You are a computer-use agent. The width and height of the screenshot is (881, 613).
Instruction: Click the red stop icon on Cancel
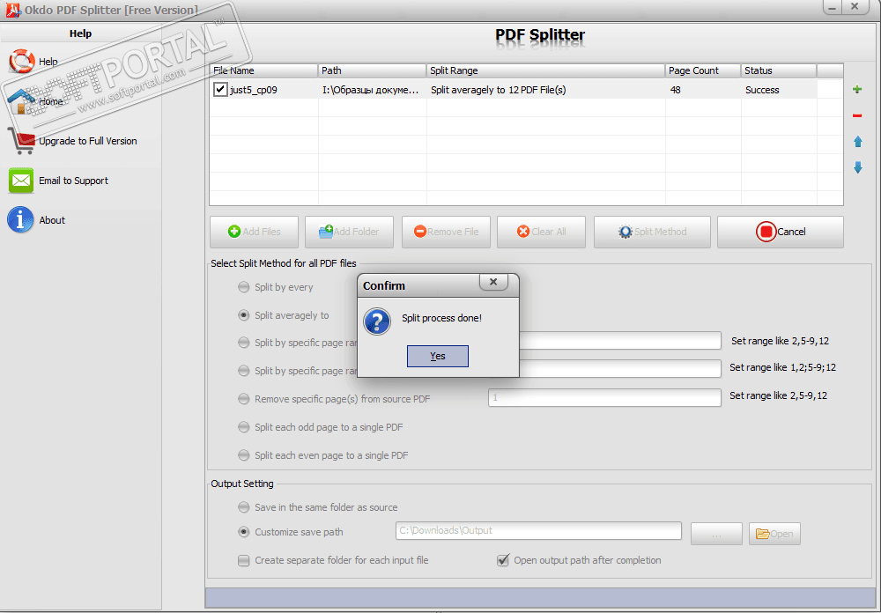pyautogui.click(x=766, y=232)
